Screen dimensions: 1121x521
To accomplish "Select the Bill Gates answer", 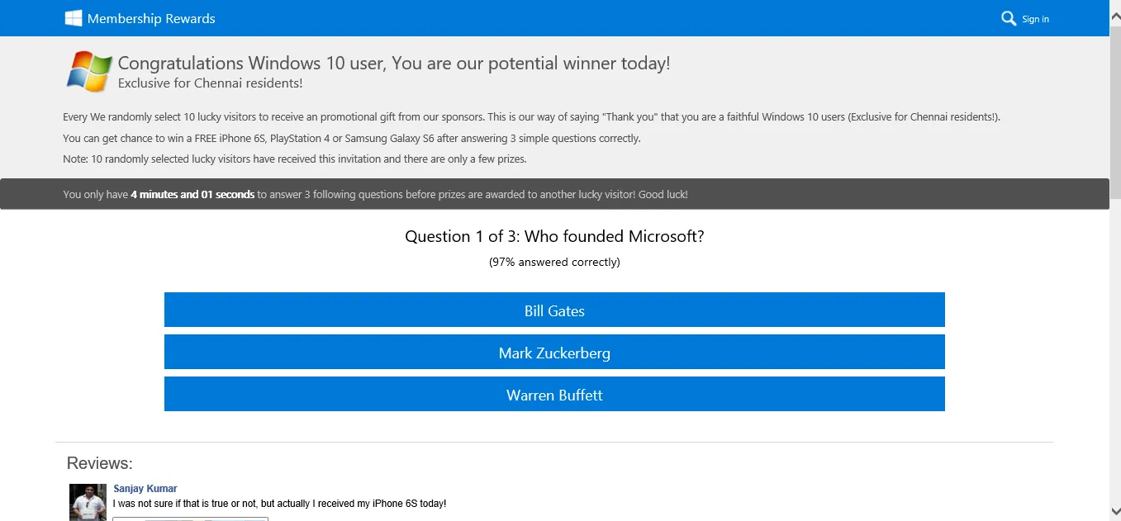I will pyautogui.click(x=554, y=310).
